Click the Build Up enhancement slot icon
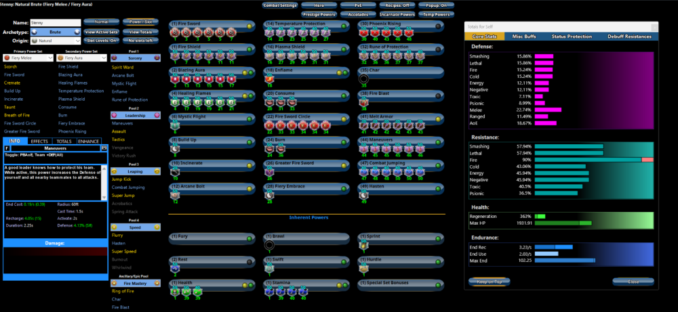The width and height of the screenshot is (678, 312). click(175, 148)
